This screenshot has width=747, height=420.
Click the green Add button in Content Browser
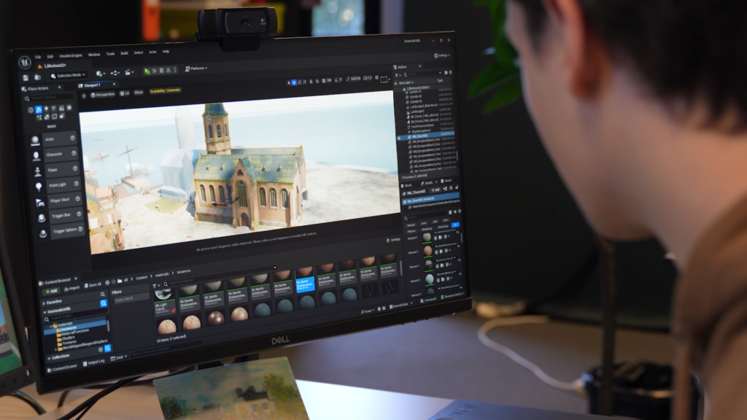click(x=52, y=290)
